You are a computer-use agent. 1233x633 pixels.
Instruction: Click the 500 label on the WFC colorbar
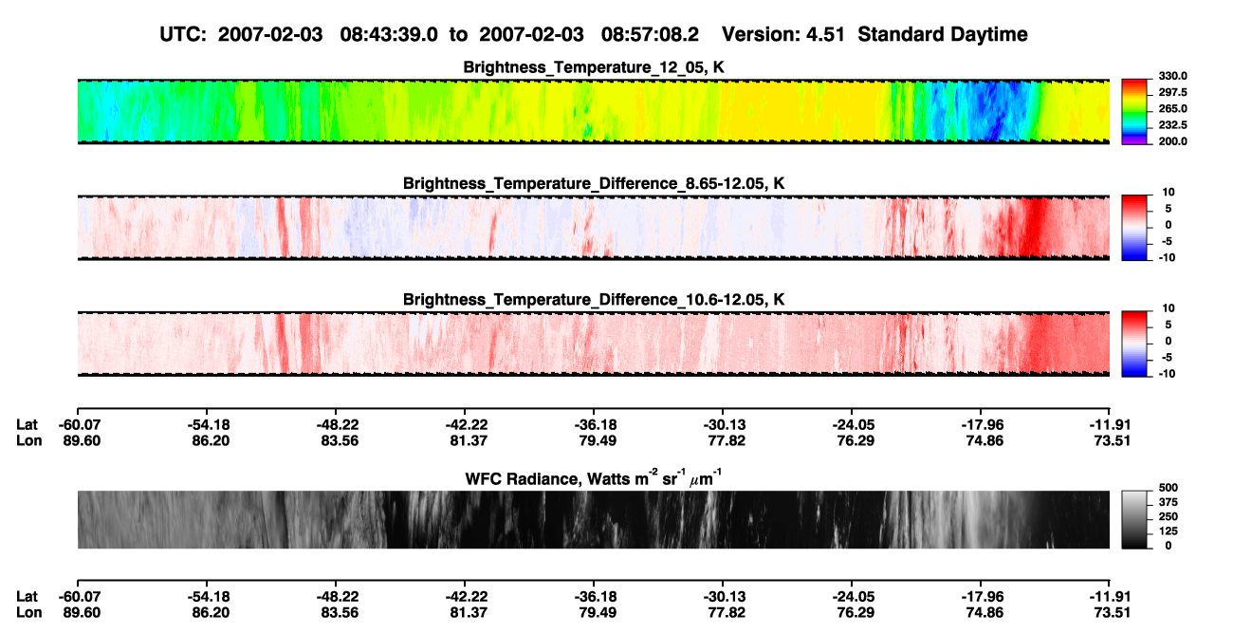(1169, 487)
